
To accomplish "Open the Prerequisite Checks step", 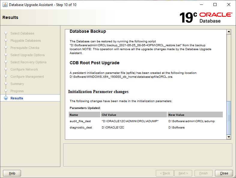I will coord(25,48).
